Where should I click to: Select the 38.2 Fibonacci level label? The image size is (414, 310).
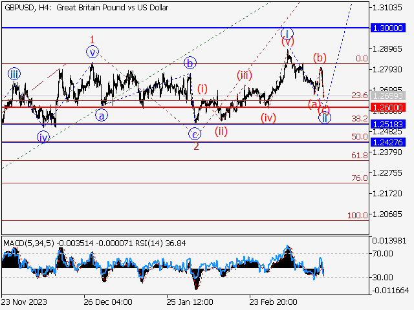point(360,119)
